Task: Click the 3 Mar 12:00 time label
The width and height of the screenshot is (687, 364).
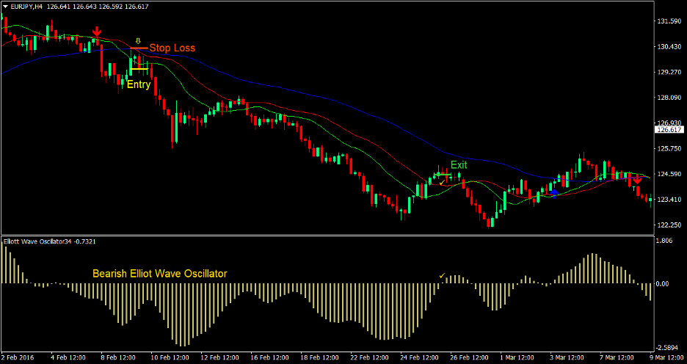Action: 567,357
